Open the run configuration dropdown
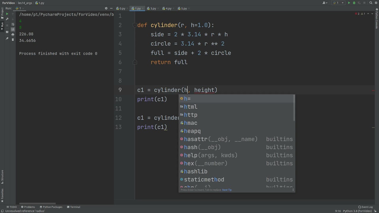The width and height of the screenshot is (379, 213). pos(338,3)
